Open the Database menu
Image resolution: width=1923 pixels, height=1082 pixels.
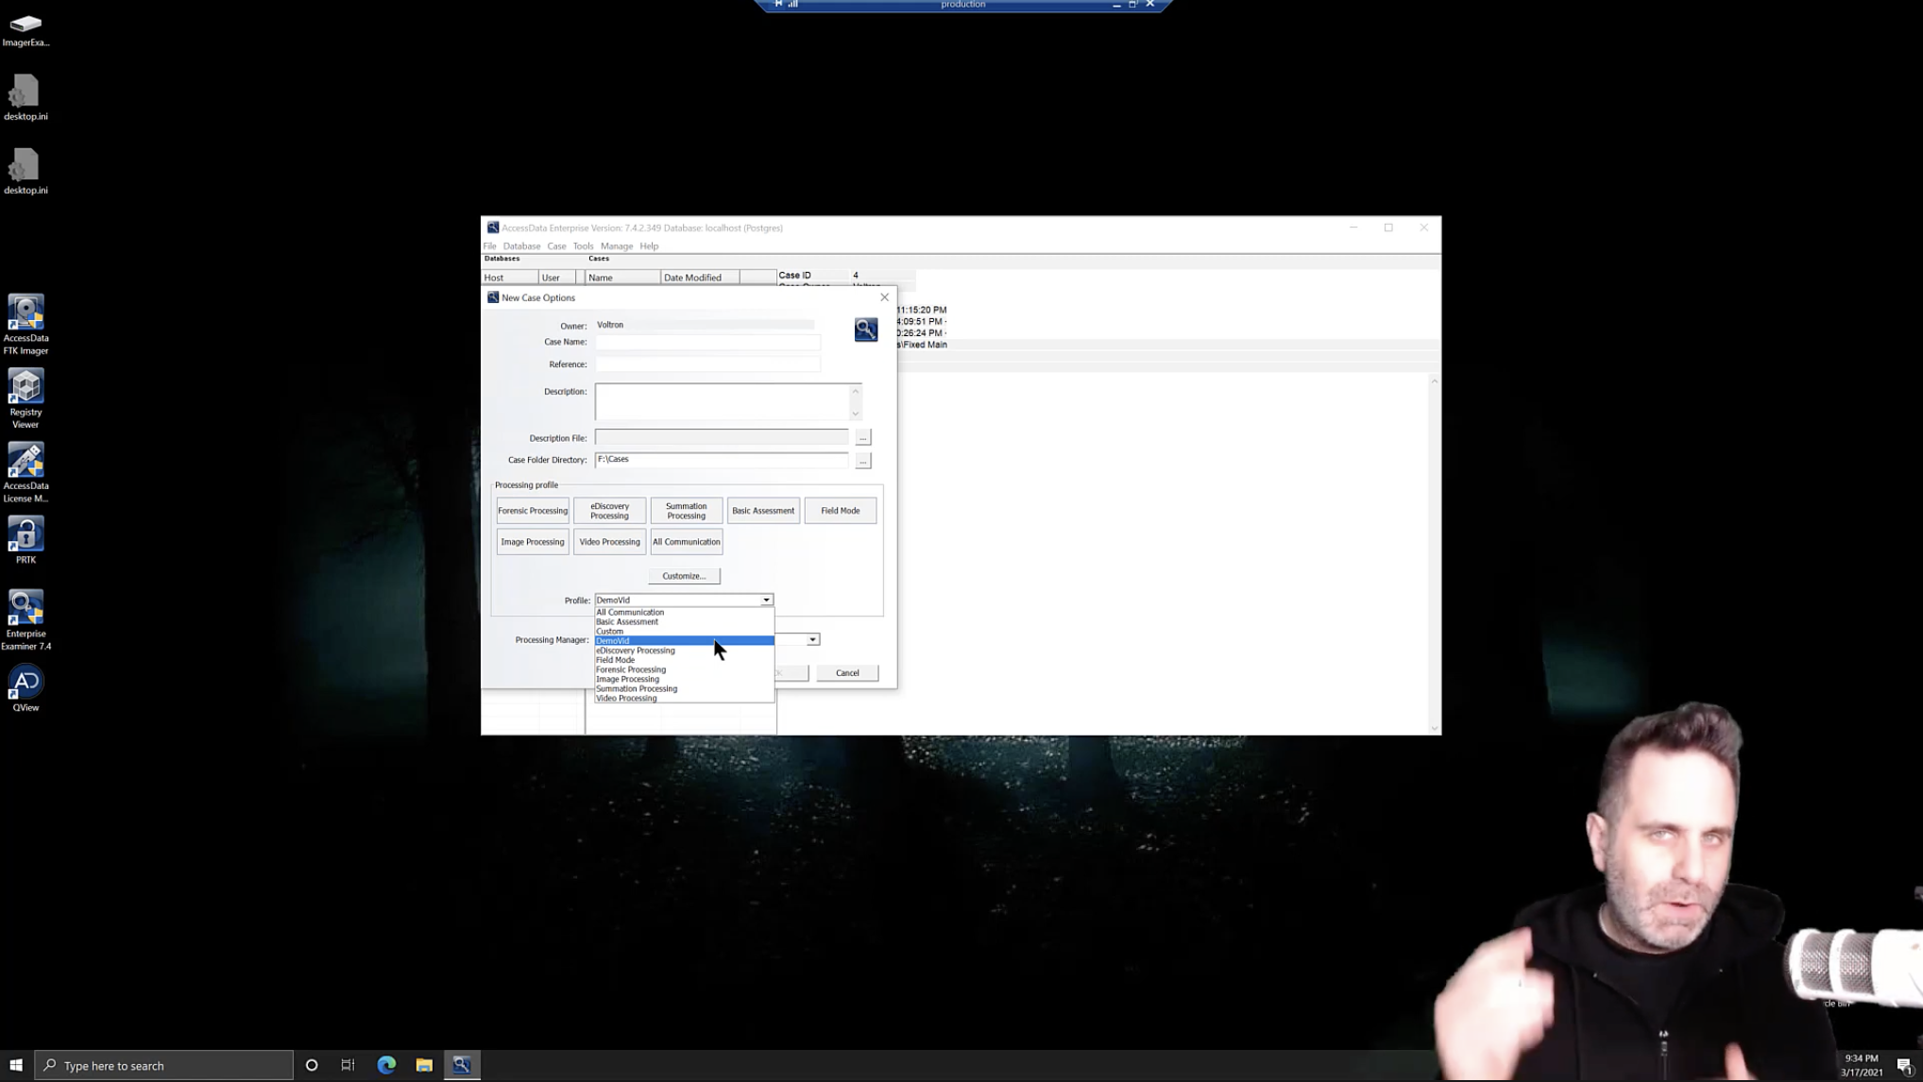point(521,245)
